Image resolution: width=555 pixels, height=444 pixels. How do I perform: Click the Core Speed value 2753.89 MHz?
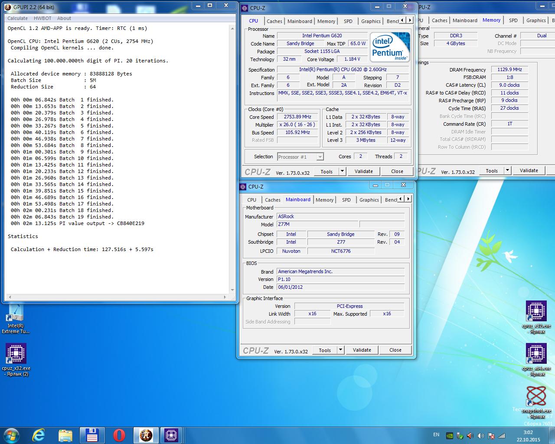point(297,117)
